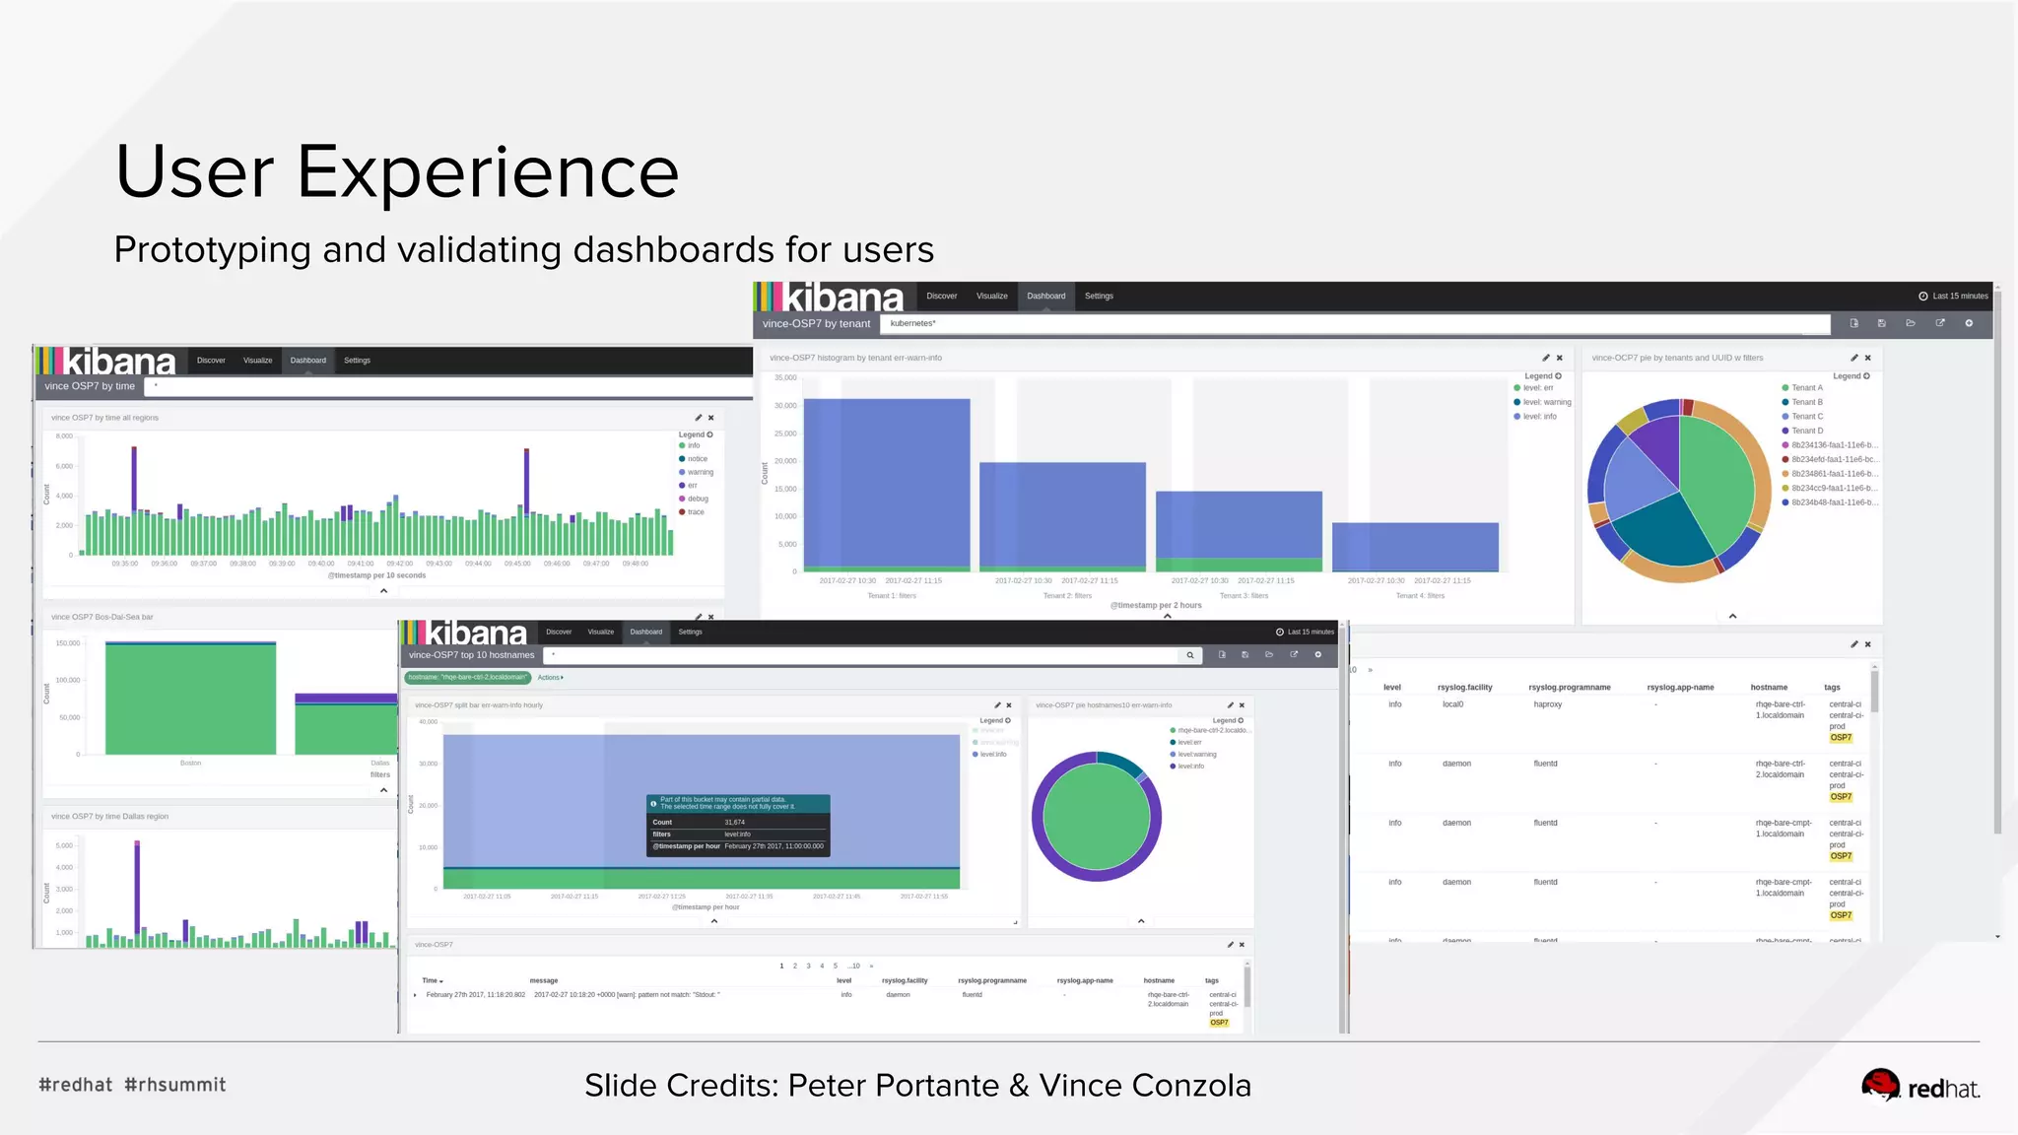The height and width of the screenshot is (1135, 2018).
Task: Edit split bar err-warn-info hourly panel
Action: (x=997, y=705)
